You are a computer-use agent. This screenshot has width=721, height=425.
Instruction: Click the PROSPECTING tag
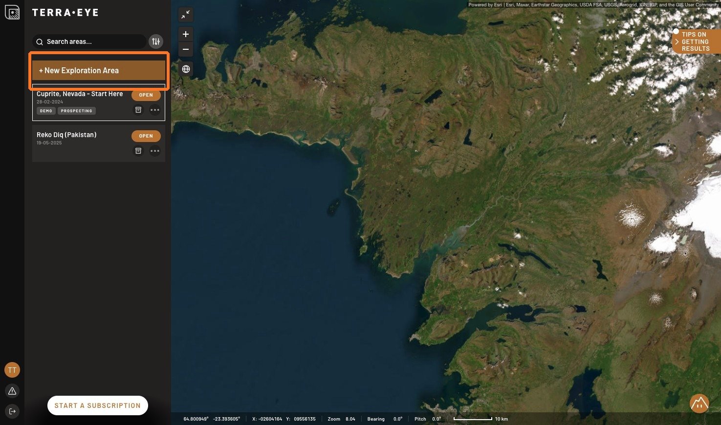click(x=76, y=111)
